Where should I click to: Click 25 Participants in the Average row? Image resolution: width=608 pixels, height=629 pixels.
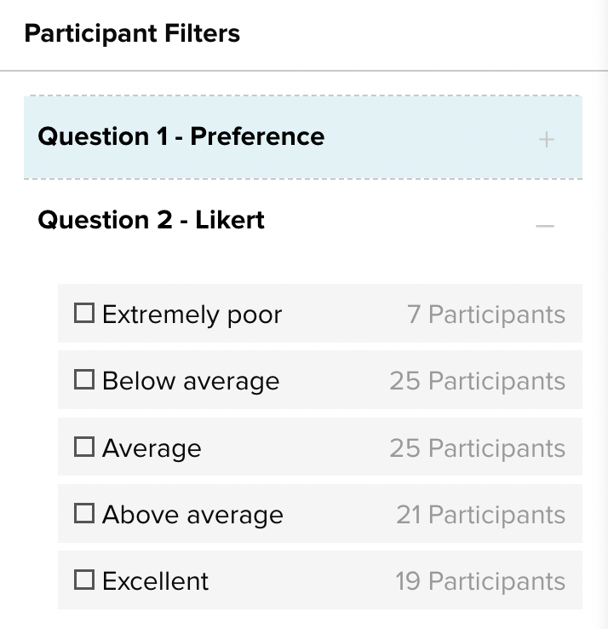477,448
